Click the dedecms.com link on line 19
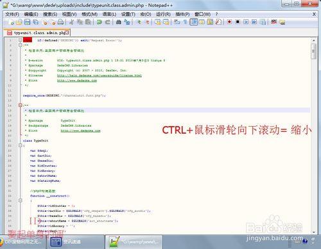Screen dimensions: 321x249 [80, 131]
